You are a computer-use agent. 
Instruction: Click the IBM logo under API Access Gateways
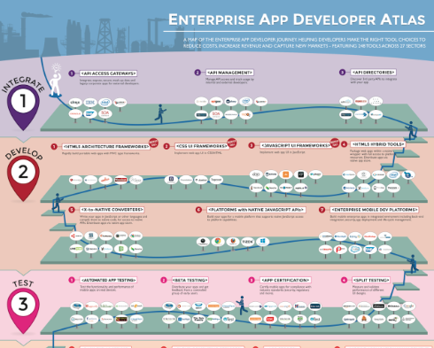(x=90, y=103)
